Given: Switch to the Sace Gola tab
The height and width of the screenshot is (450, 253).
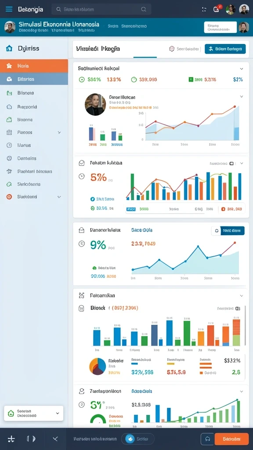Looking at the screenshot, I should [142, 230].
